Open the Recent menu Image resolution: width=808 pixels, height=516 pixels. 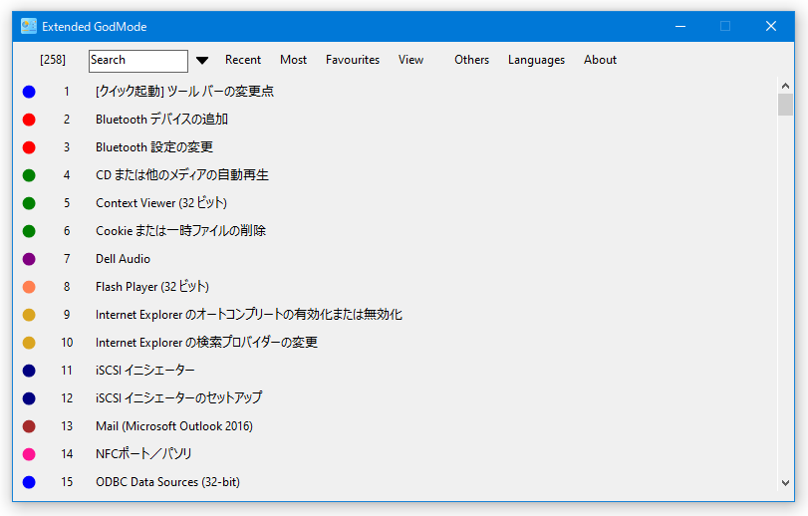coord(243,60)
